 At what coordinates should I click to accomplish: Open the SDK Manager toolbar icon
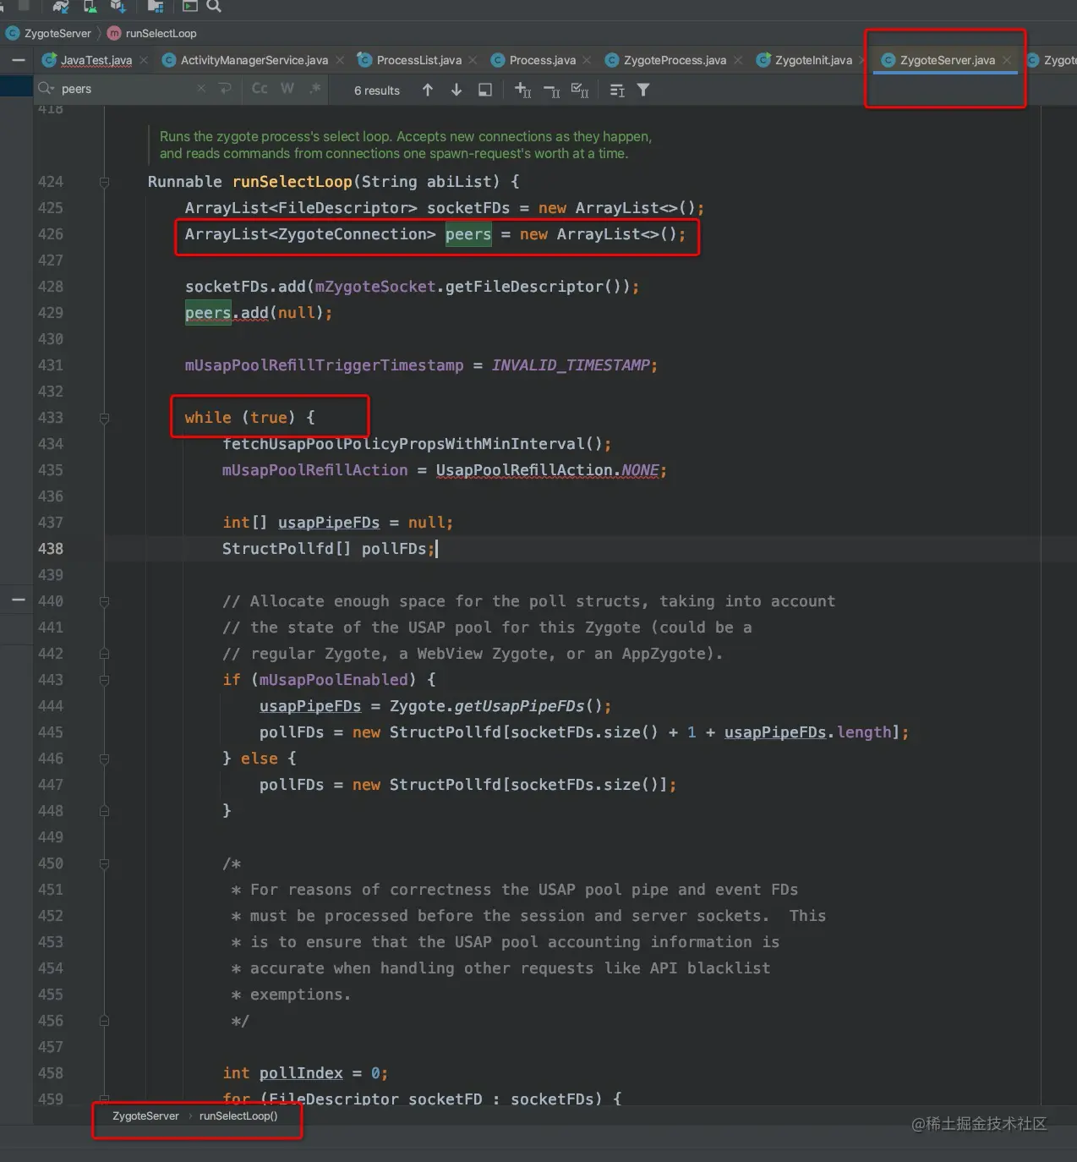tap(118, 6)
